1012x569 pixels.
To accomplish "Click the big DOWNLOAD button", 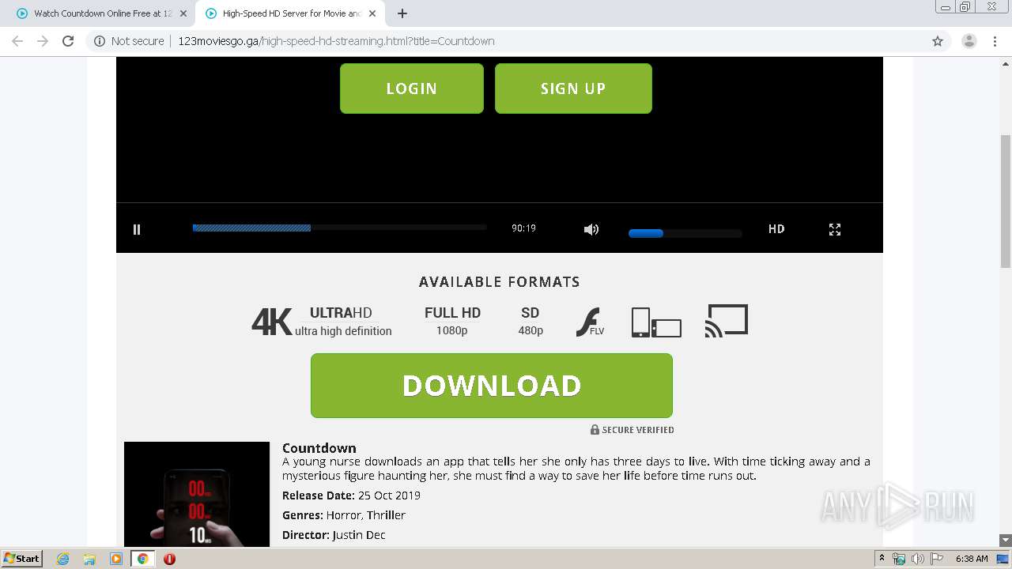I will pos(492,386).
